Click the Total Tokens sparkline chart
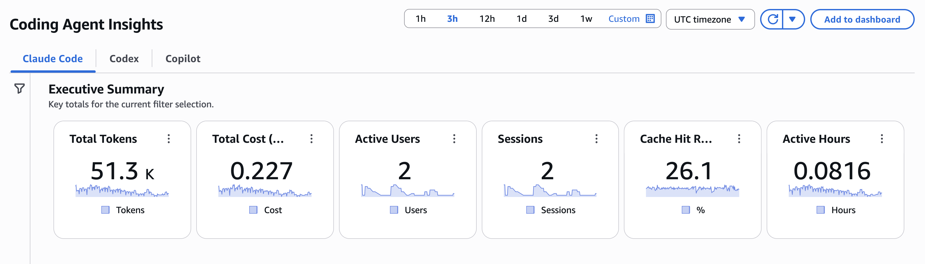 point(122,191)
